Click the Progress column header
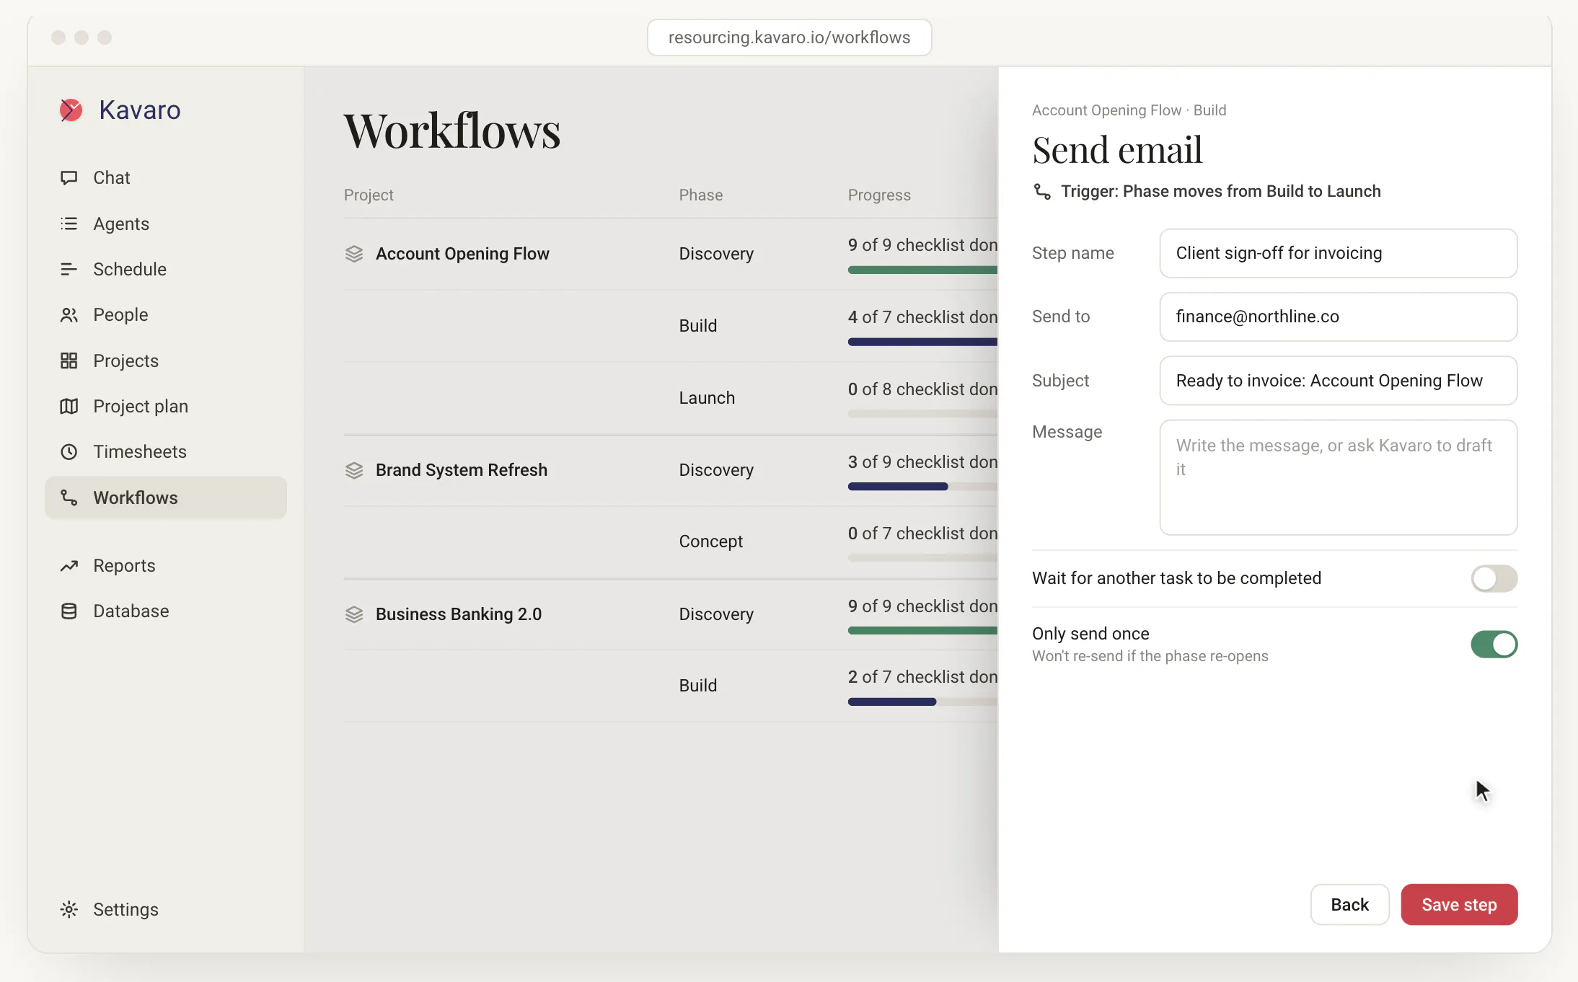Viewport: 1578px width, 982px height. click(879, 195)
